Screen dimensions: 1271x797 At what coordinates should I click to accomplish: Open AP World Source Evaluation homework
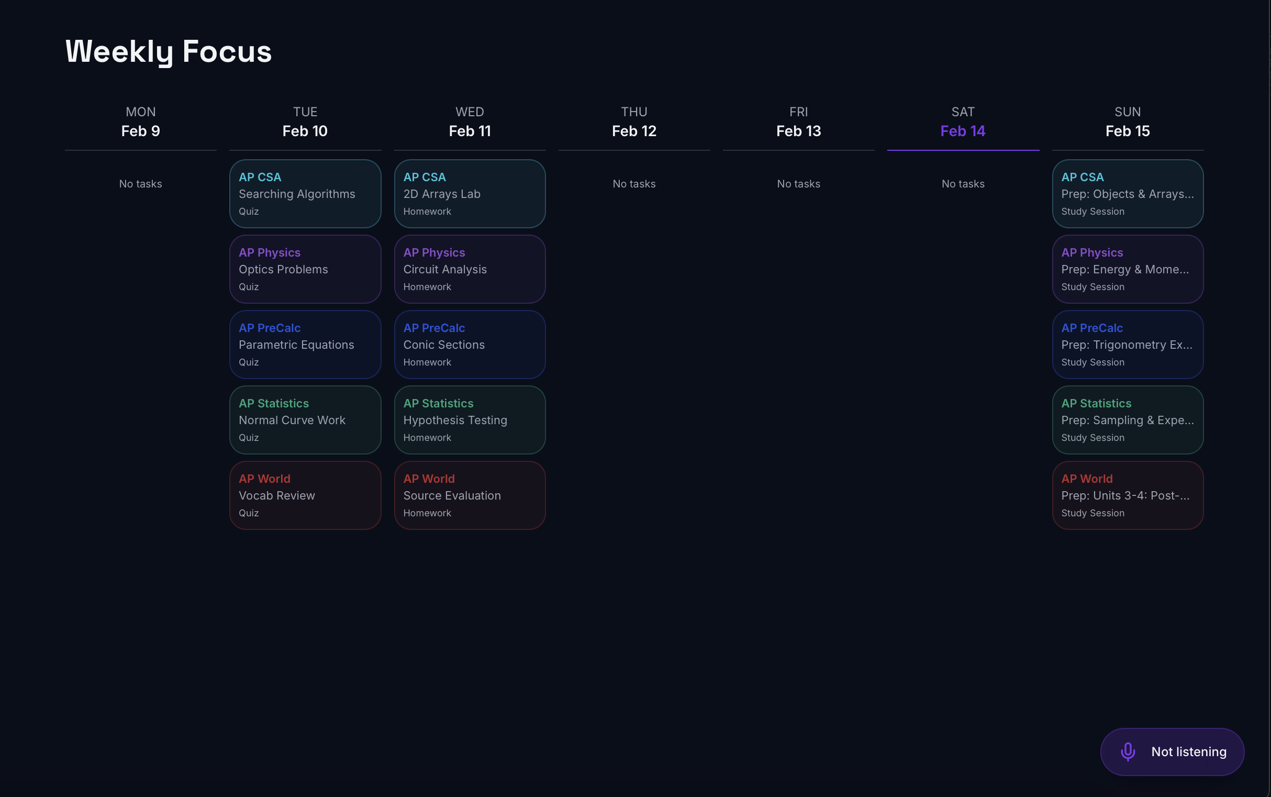point(470,495)
